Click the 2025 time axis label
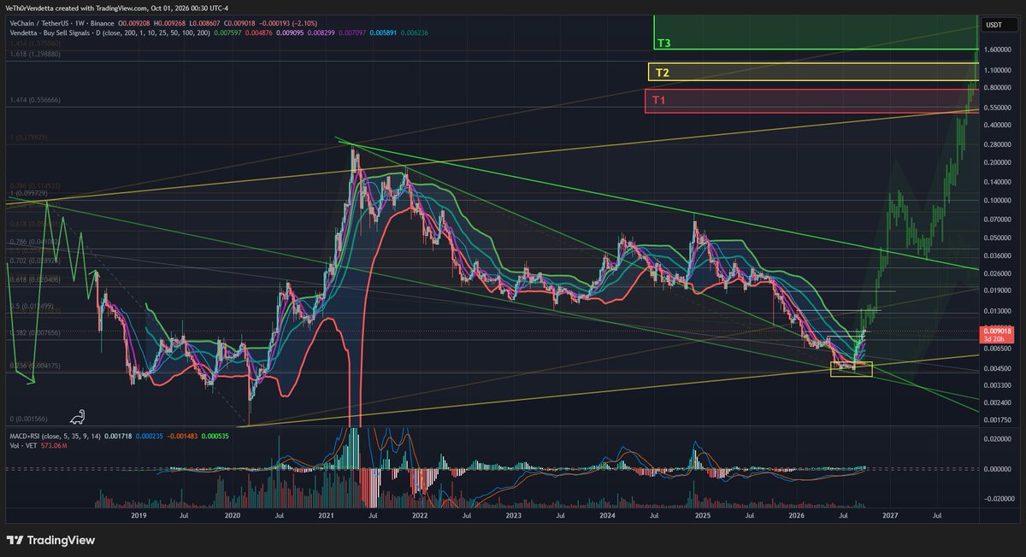 [702, 515]
